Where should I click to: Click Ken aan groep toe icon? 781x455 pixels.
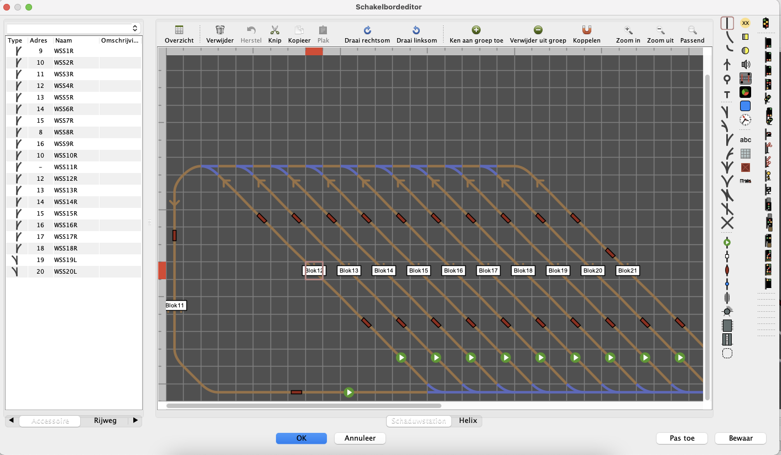(x=476, y=30)
